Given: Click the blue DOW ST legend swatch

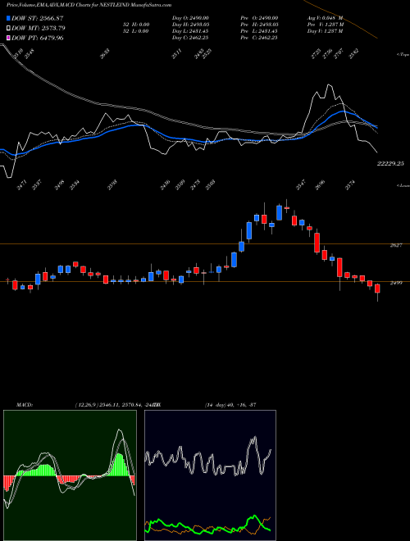Looking at the screenshot, I should pos(8,18).
